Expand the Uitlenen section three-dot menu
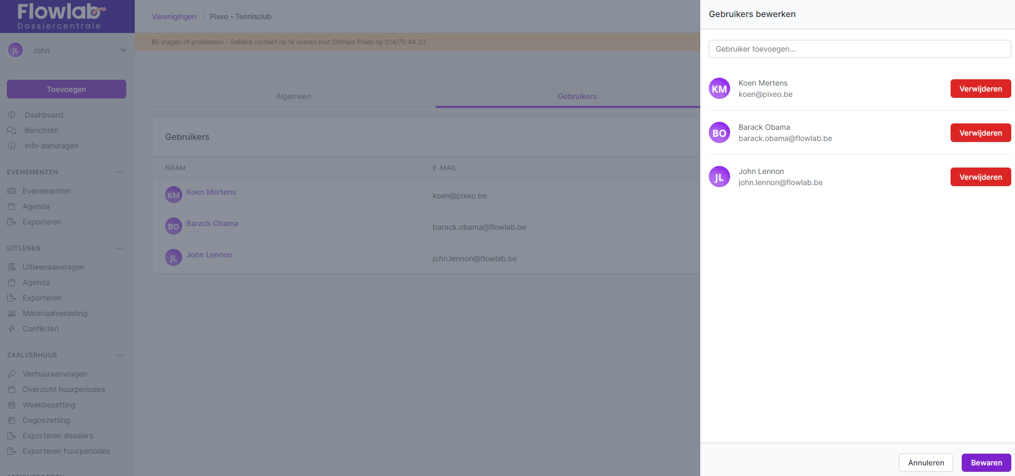 [120, 248]
